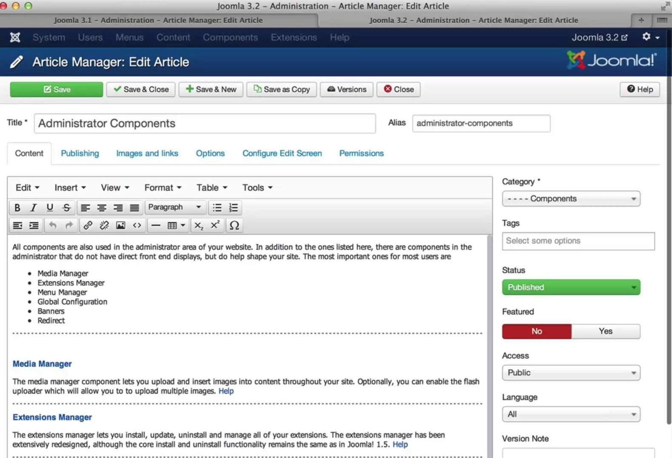This screenshot has width=672, height=458.
Task: Click into the Tags input field
Action: click(578, 241)
